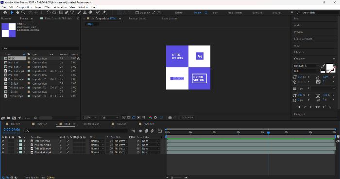The image size is (340, 179).
Task: Open the Bold font style dropdown
Action: [306, 71]
